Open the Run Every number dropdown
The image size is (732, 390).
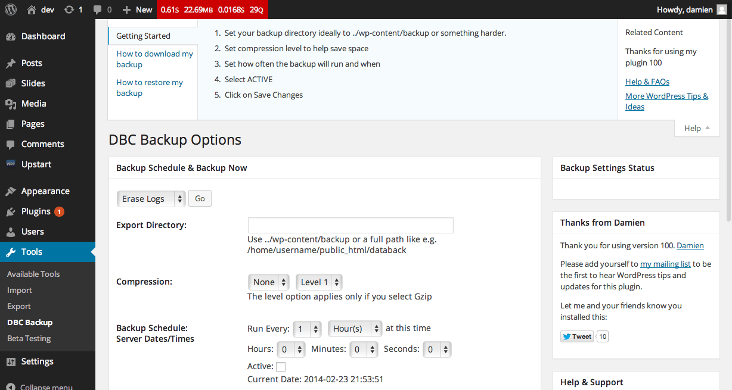click(307, 329)
